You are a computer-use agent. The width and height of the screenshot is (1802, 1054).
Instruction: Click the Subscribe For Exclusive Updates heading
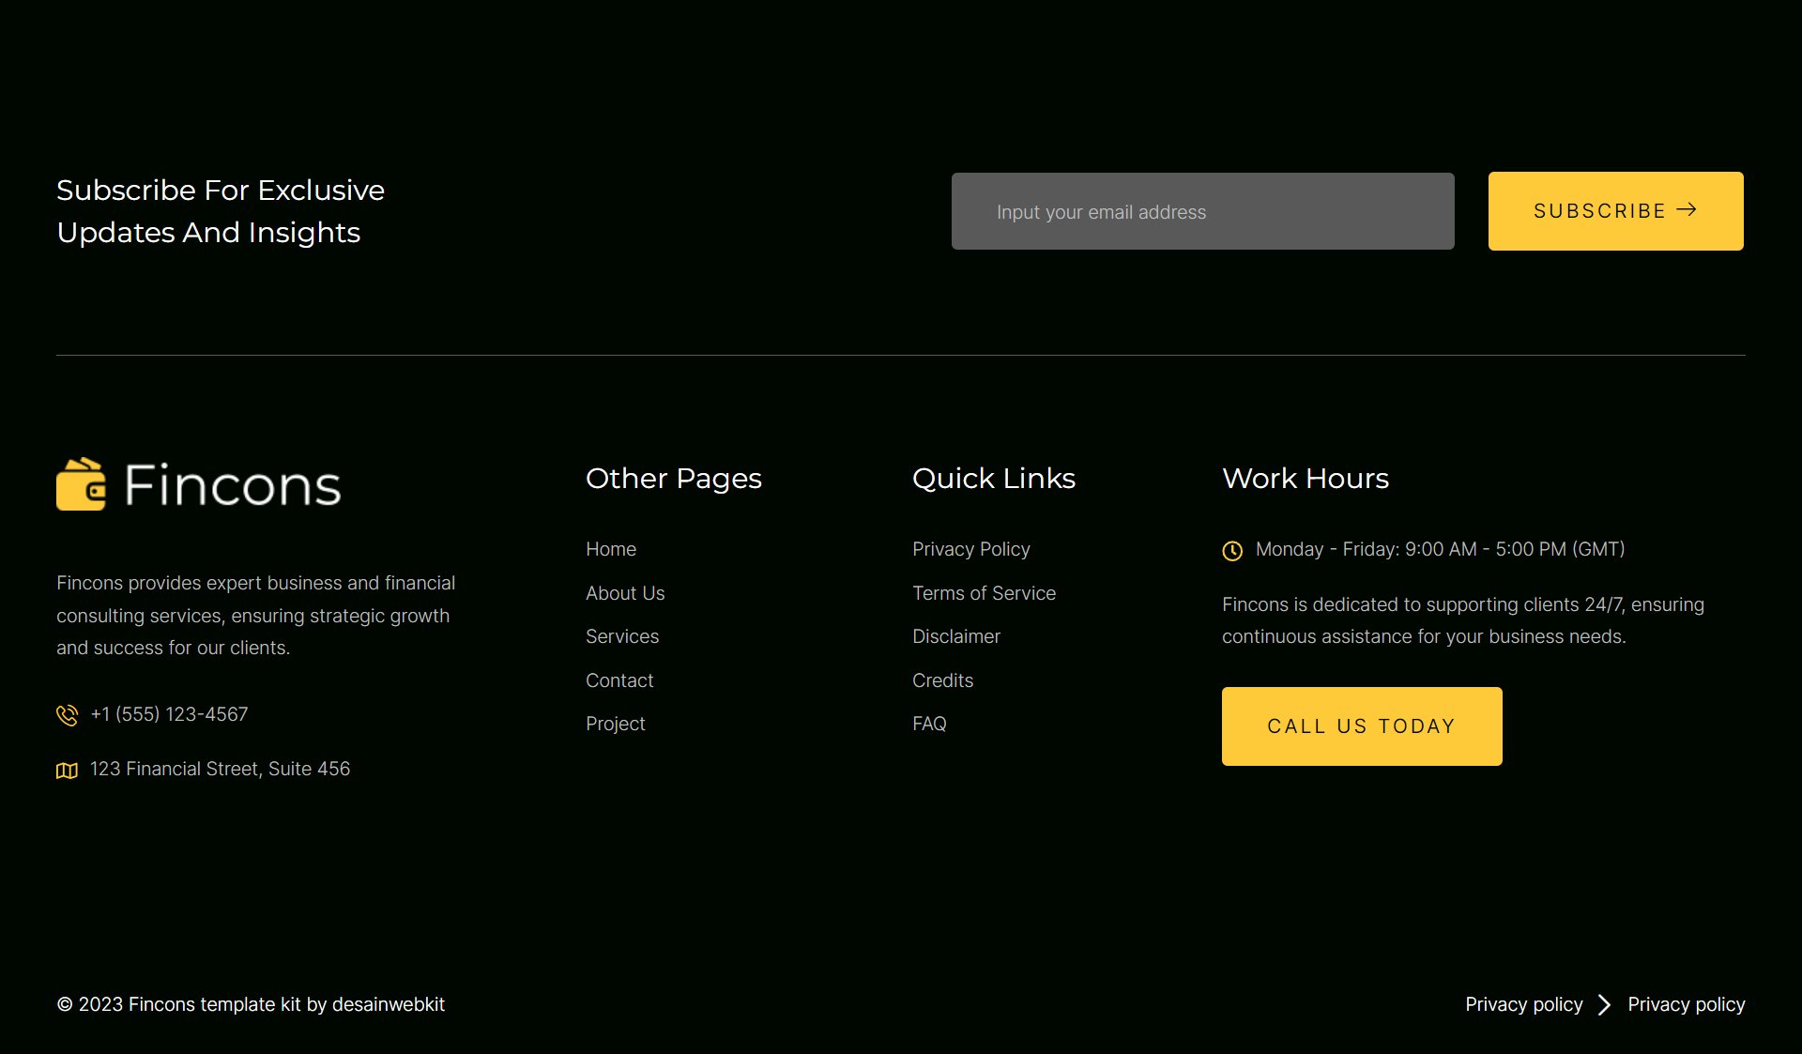coord(221,211)
